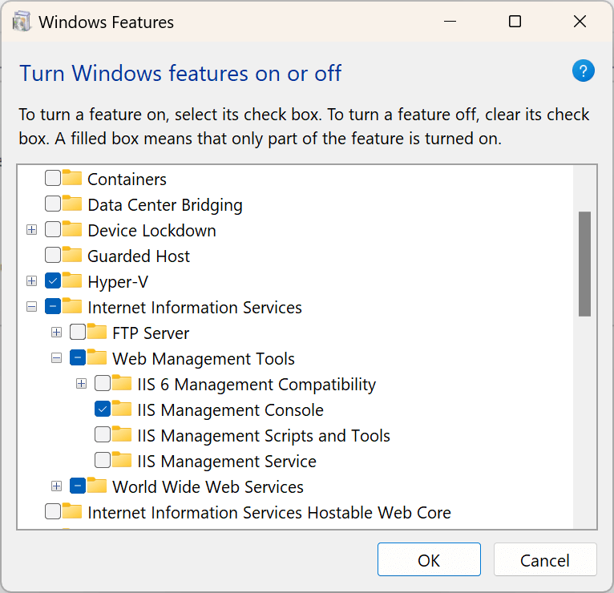The width and height of the screenshot is (614, 593).
Task: Select the Containers label text
Action: click(x=127, y=180)
